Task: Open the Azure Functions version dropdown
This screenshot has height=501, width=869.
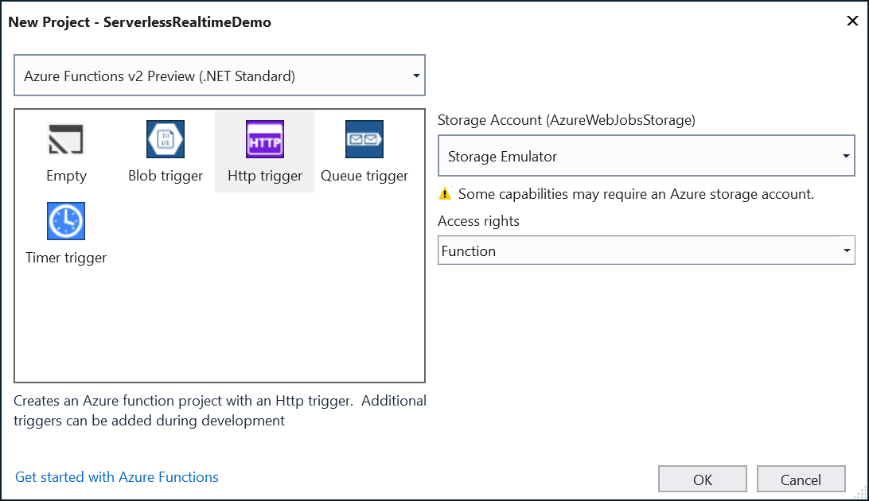Action: coord(220,76)
